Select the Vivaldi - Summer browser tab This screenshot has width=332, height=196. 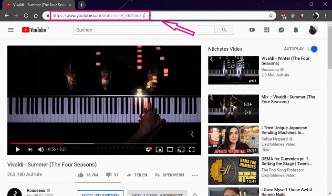pyautogui.click(x=38, y=4)
